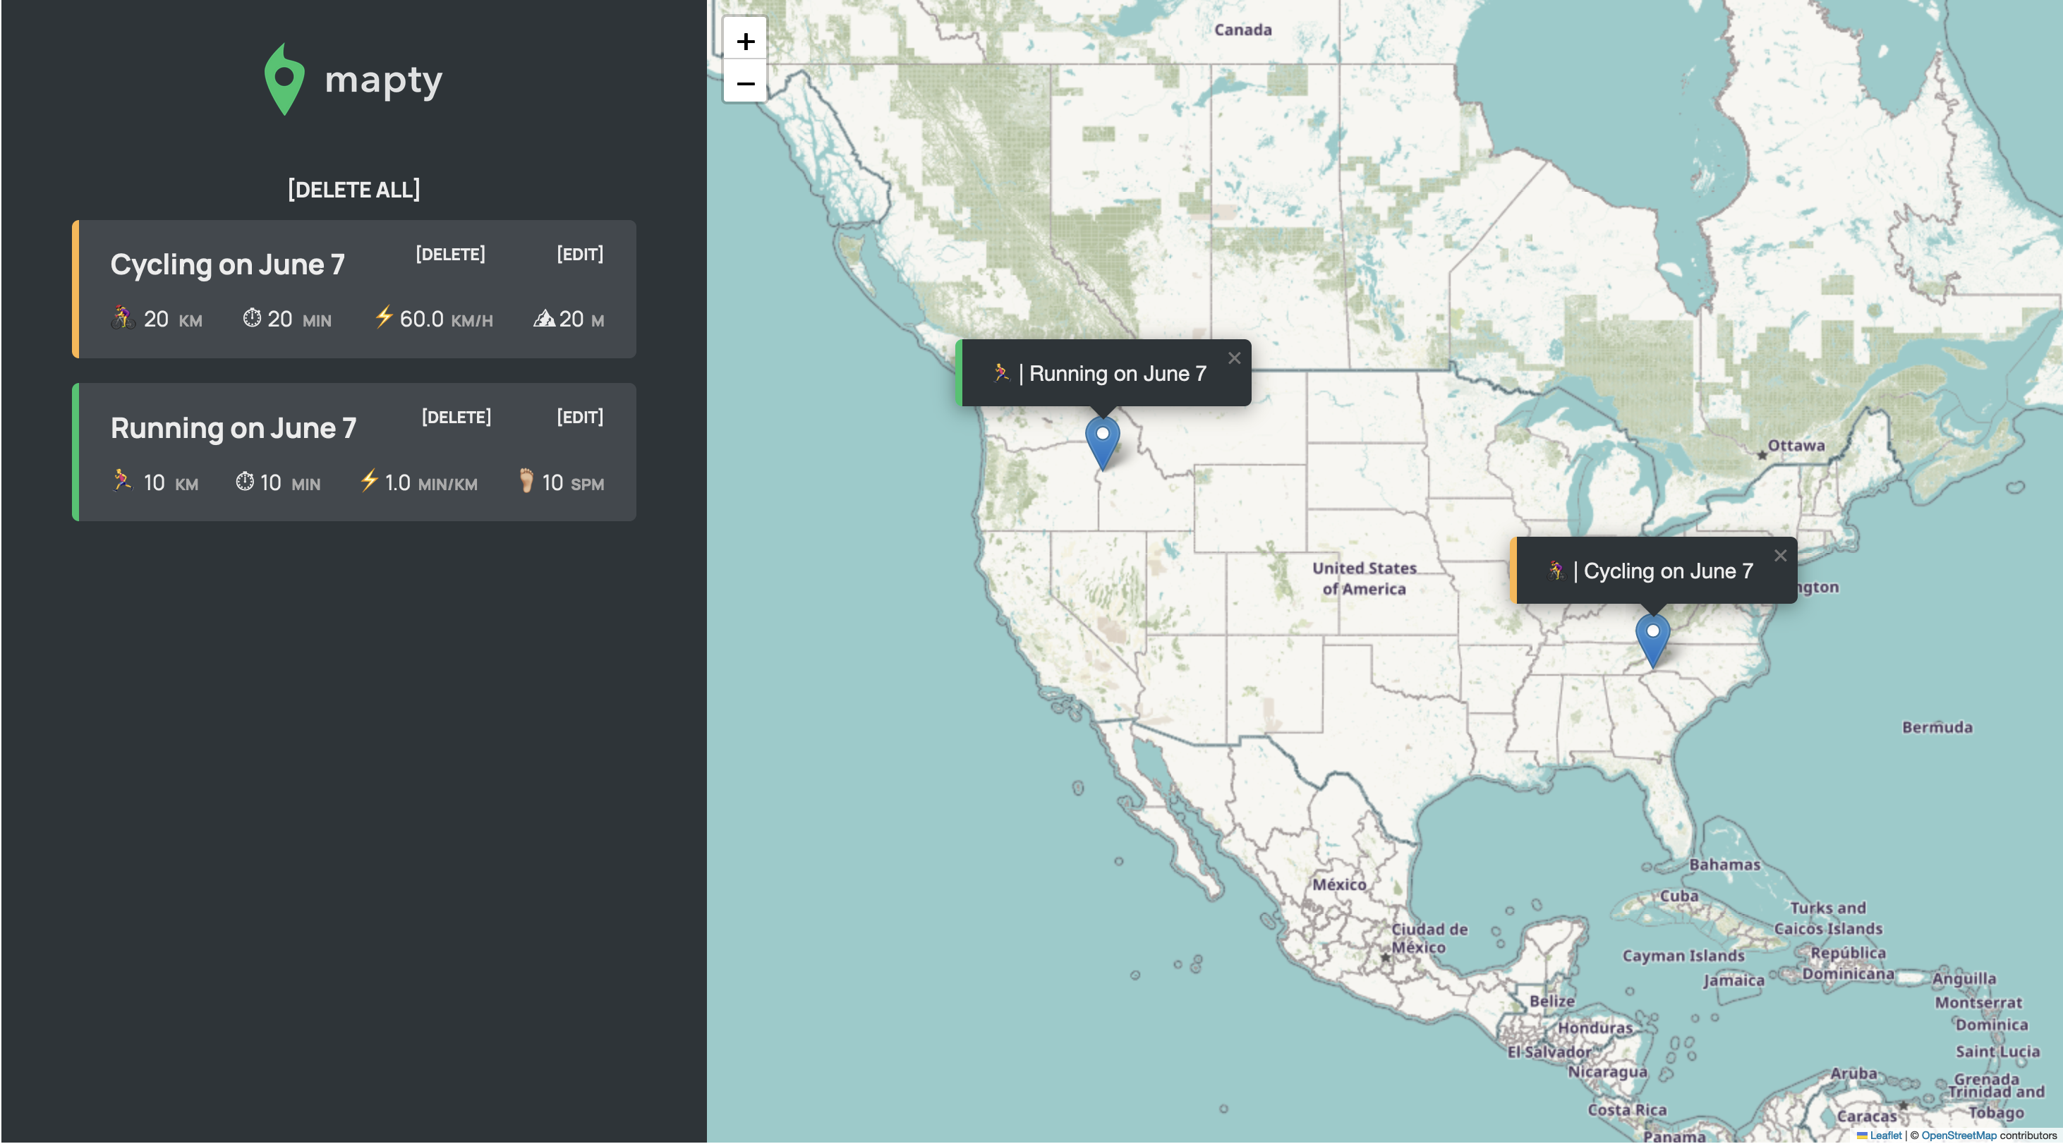Open the Leaflet attribution link
Viewport: 2063px width, 1144px height.
coord(1884,1136)
